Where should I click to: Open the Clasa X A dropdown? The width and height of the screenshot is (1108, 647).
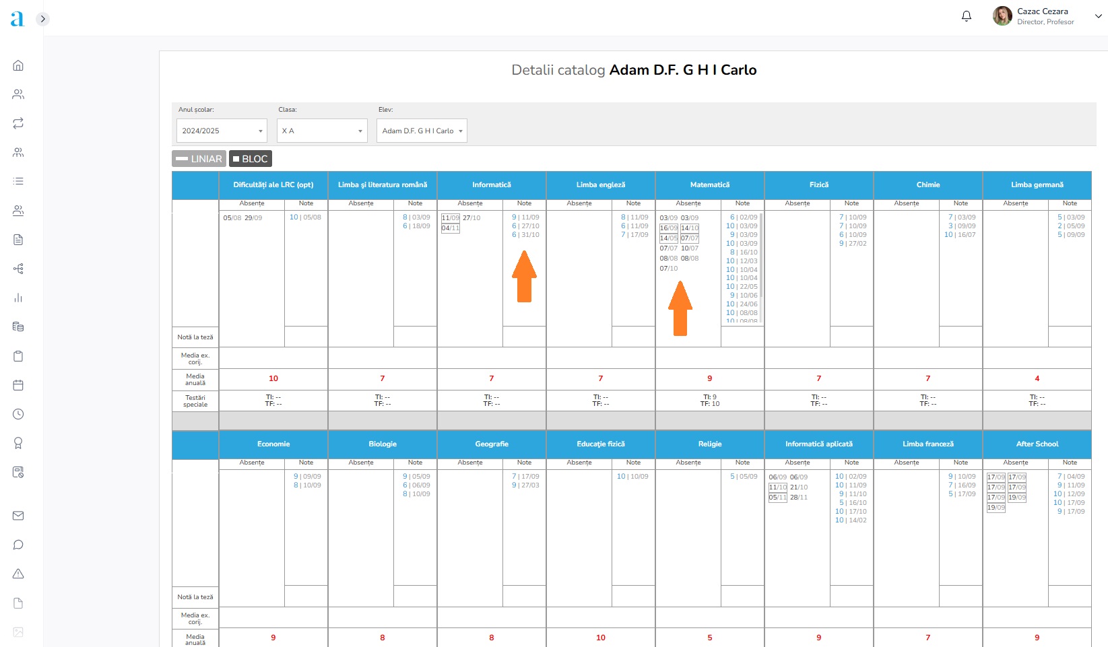click(x=323, y=131)
